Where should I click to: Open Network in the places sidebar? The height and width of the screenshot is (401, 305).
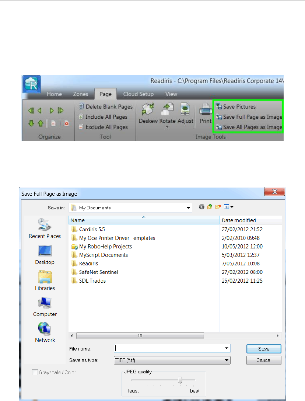(x=45, y=332)
